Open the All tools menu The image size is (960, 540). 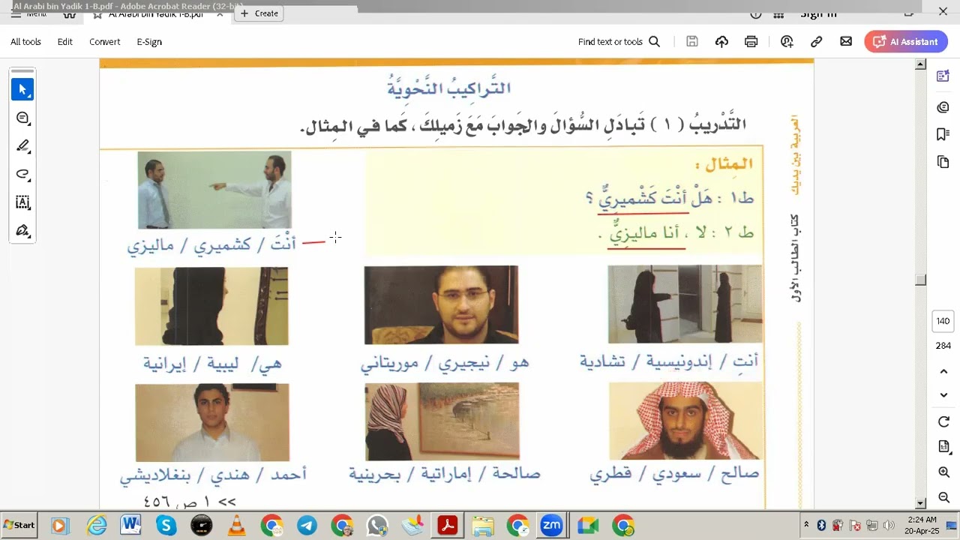pos(25,42)
